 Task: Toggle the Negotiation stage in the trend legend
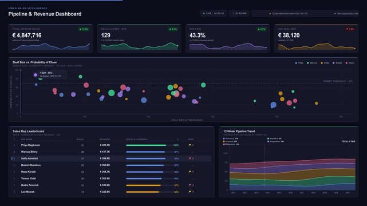click(275, 141)
